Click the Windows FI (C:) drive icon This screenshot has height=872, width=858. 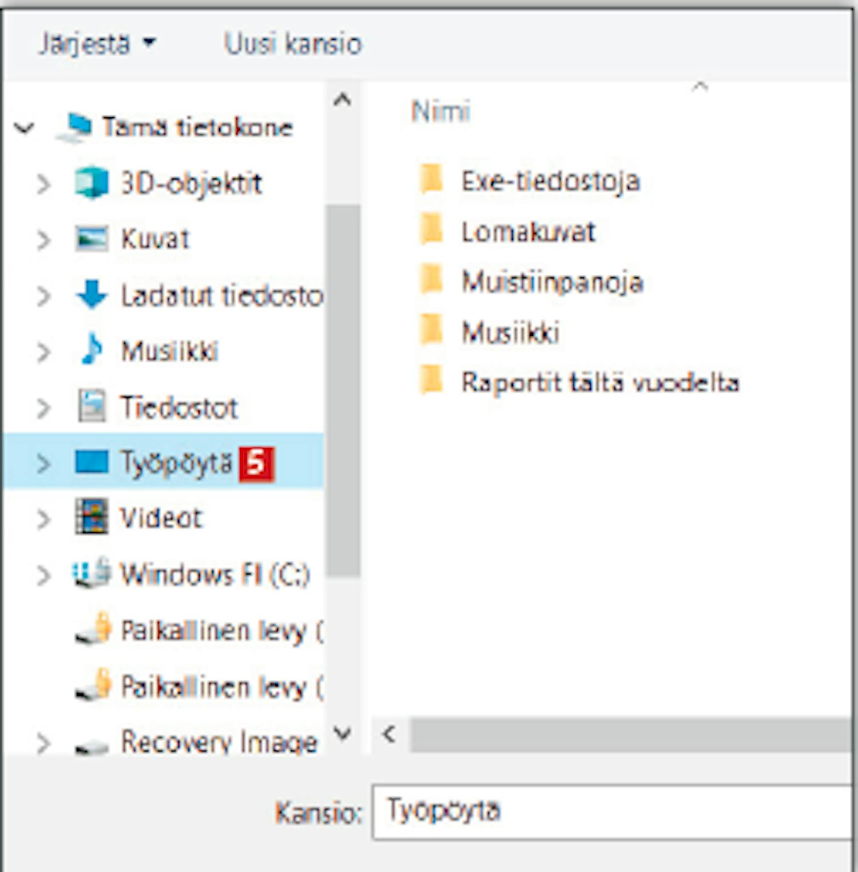click(x=92, y=573)
